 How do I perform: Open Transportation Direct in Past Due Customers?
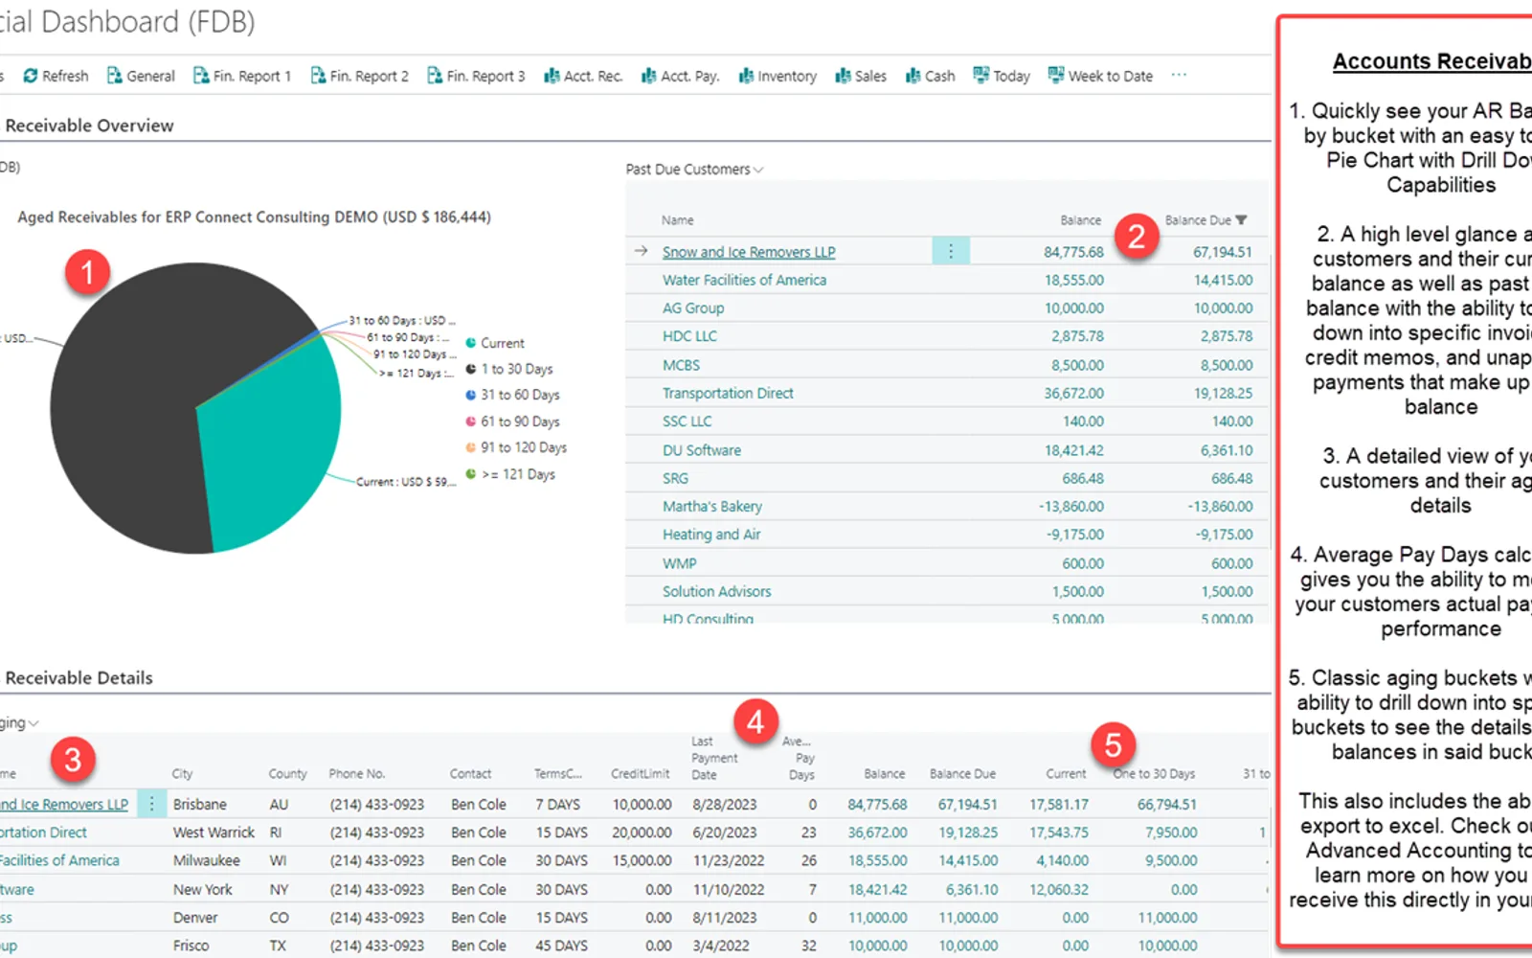[728, 393]
